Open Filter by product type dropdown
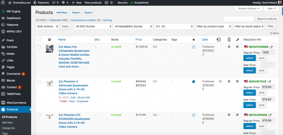Image resolution: width=283 pixels, height=135 pixels. point(213,26)
